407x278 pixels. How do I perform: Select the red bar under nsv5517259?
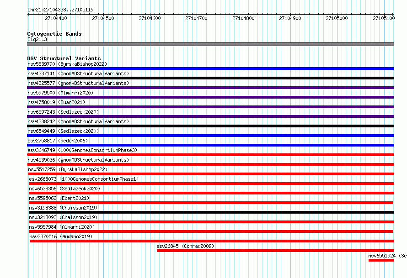coord(211,174)
